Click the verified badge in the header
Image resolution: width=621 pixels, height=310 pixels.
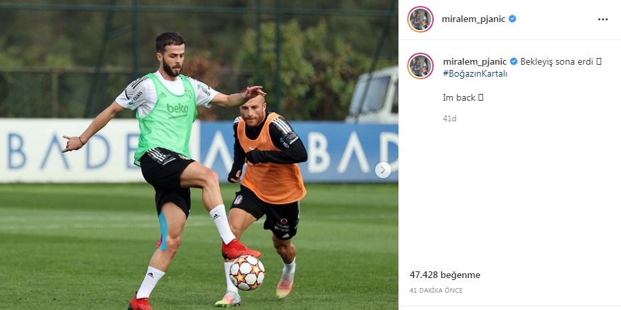click(x=512, y=19)
